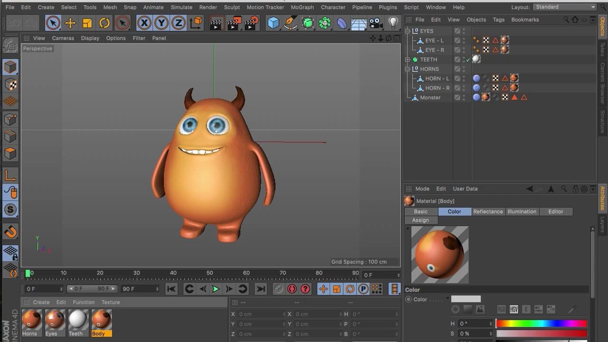This screenshot has height=342, width=608.
Task: Expand the TEETH object tree
Action: click(407, 59)
